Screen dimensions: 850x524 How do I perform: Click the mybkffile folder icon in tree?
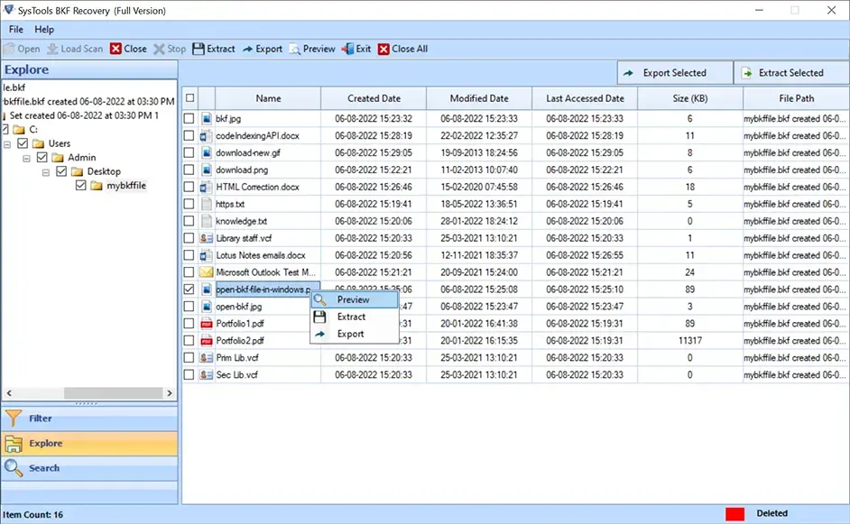[97, 186]
